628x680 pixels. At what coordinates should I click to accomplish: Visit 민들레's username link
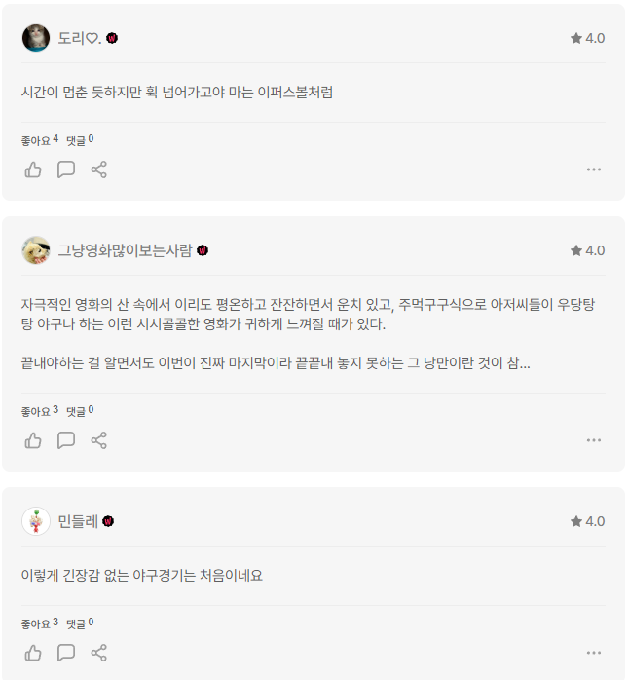pos(78,521)
